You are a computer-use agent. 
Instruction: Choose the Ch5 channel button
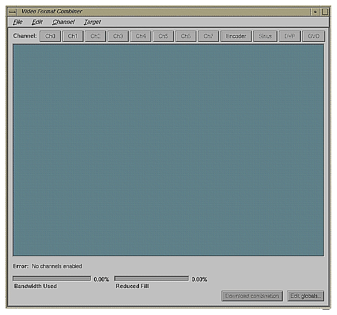(163, 36)
